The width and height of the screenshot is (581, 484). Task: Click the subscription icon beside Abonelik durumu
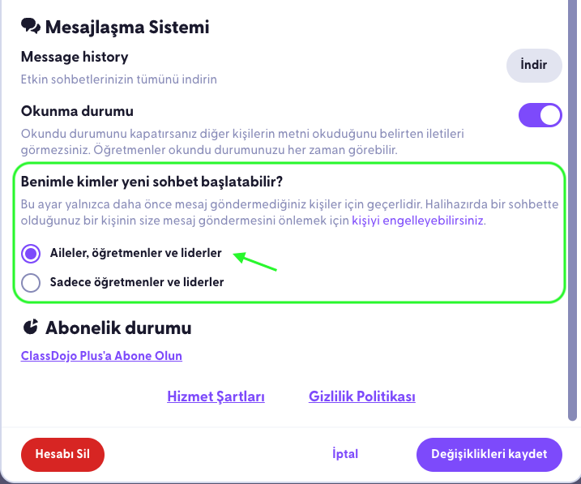pyautogui.click(x=30, y=327)
